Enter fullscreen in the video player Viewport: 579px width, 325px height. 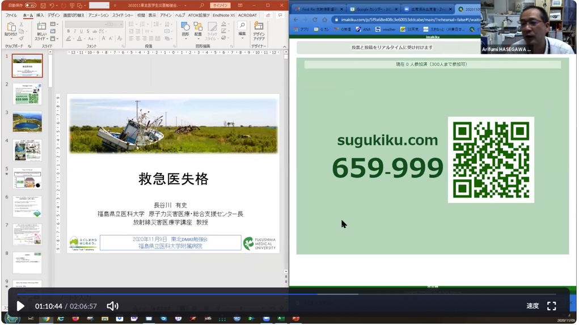(x=552, y=306)
